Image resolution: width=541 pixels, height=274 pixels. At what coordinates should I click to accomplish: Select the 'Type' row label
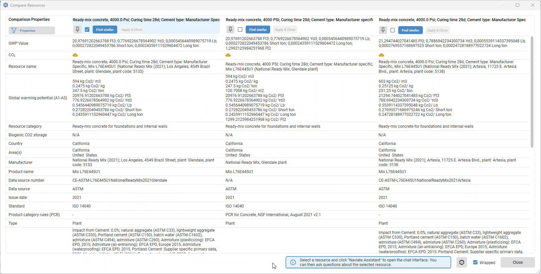pos(13,223)
